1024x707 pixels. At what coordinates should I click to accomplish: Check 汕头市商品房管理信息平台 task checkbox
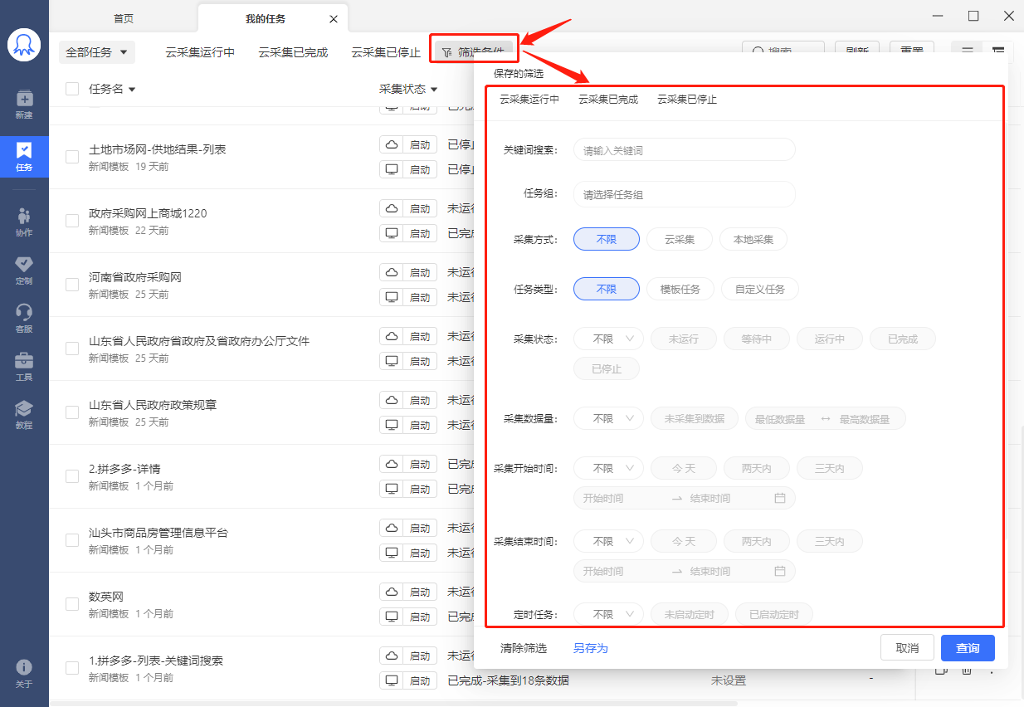pos(72,539)
